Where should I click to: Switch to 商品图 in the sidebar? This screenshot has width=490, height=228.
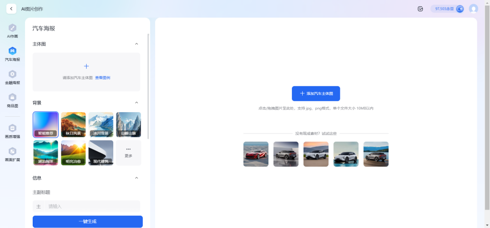[x=12, y=97]
